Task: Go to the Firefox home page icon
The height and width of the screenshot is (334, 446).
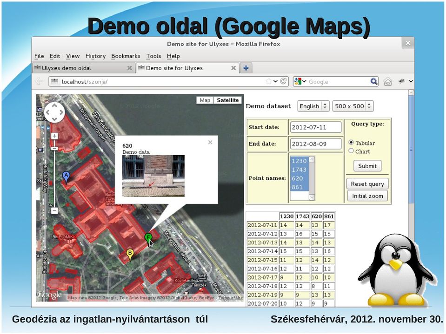Action: click(x=388, y=81)
